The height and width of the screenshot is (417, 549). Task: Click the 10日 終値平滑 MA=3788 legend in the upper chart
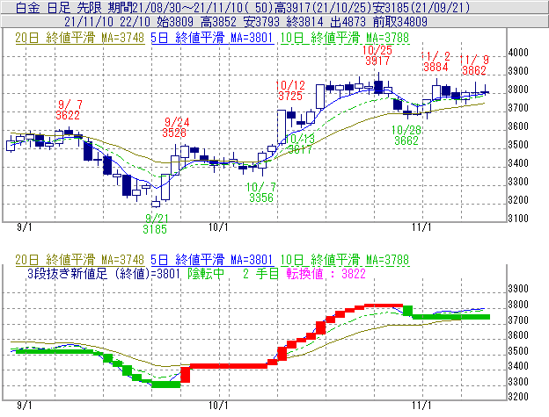pos(345,38)
